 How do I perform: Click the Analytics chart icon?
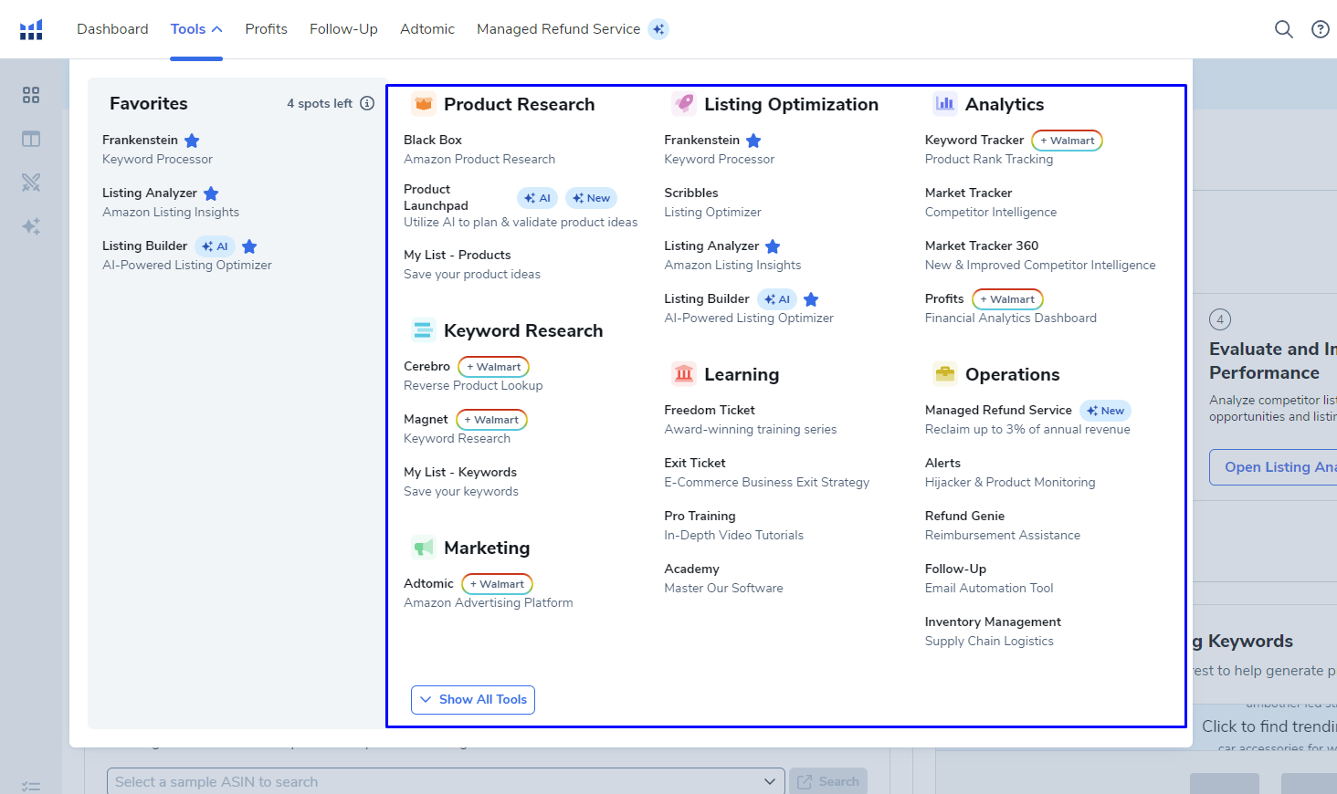[944, 104]
